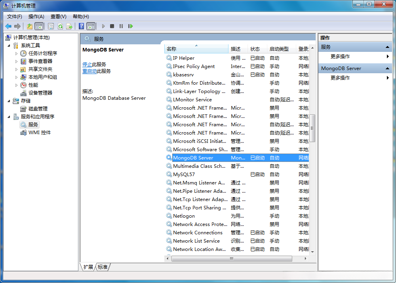Open the 文件(F) menu

click(x=14, y=16)
